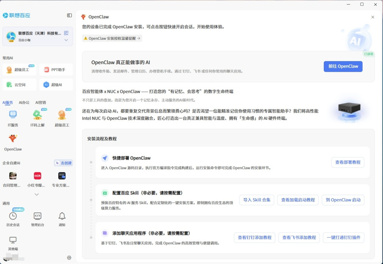Open the 管理后台 code icon

[x=38, y=216]
